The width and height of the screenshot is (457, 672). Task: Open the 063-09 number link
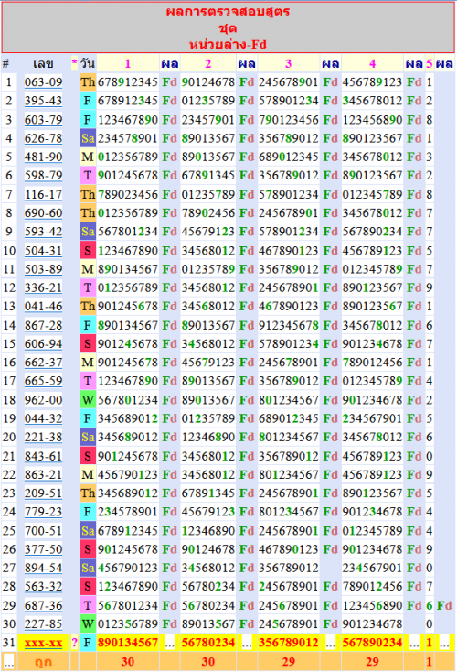(x=43, y=81)
